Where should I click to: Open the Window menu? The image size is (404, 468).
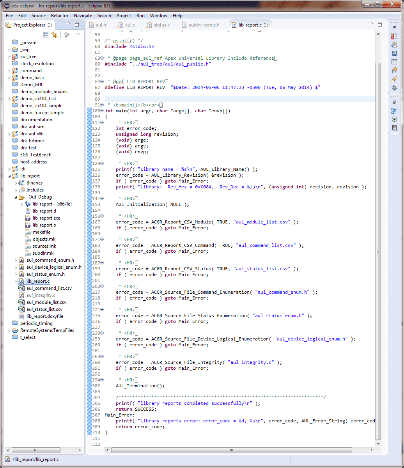[159, 16]
